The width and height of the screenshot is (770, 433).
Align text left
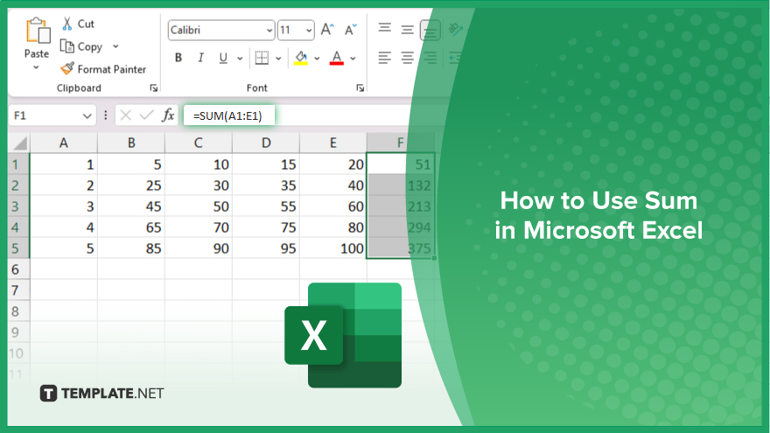pos(384,58)
